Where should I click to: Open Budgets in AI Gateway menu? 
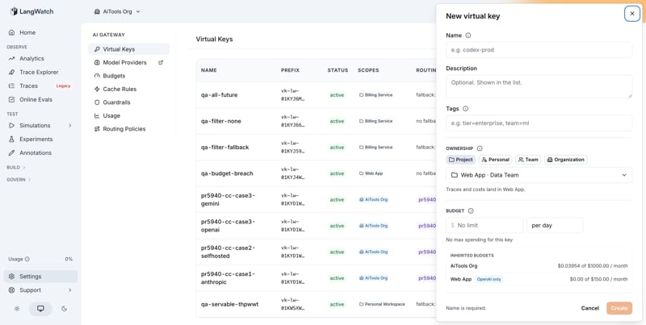point(128,76)
